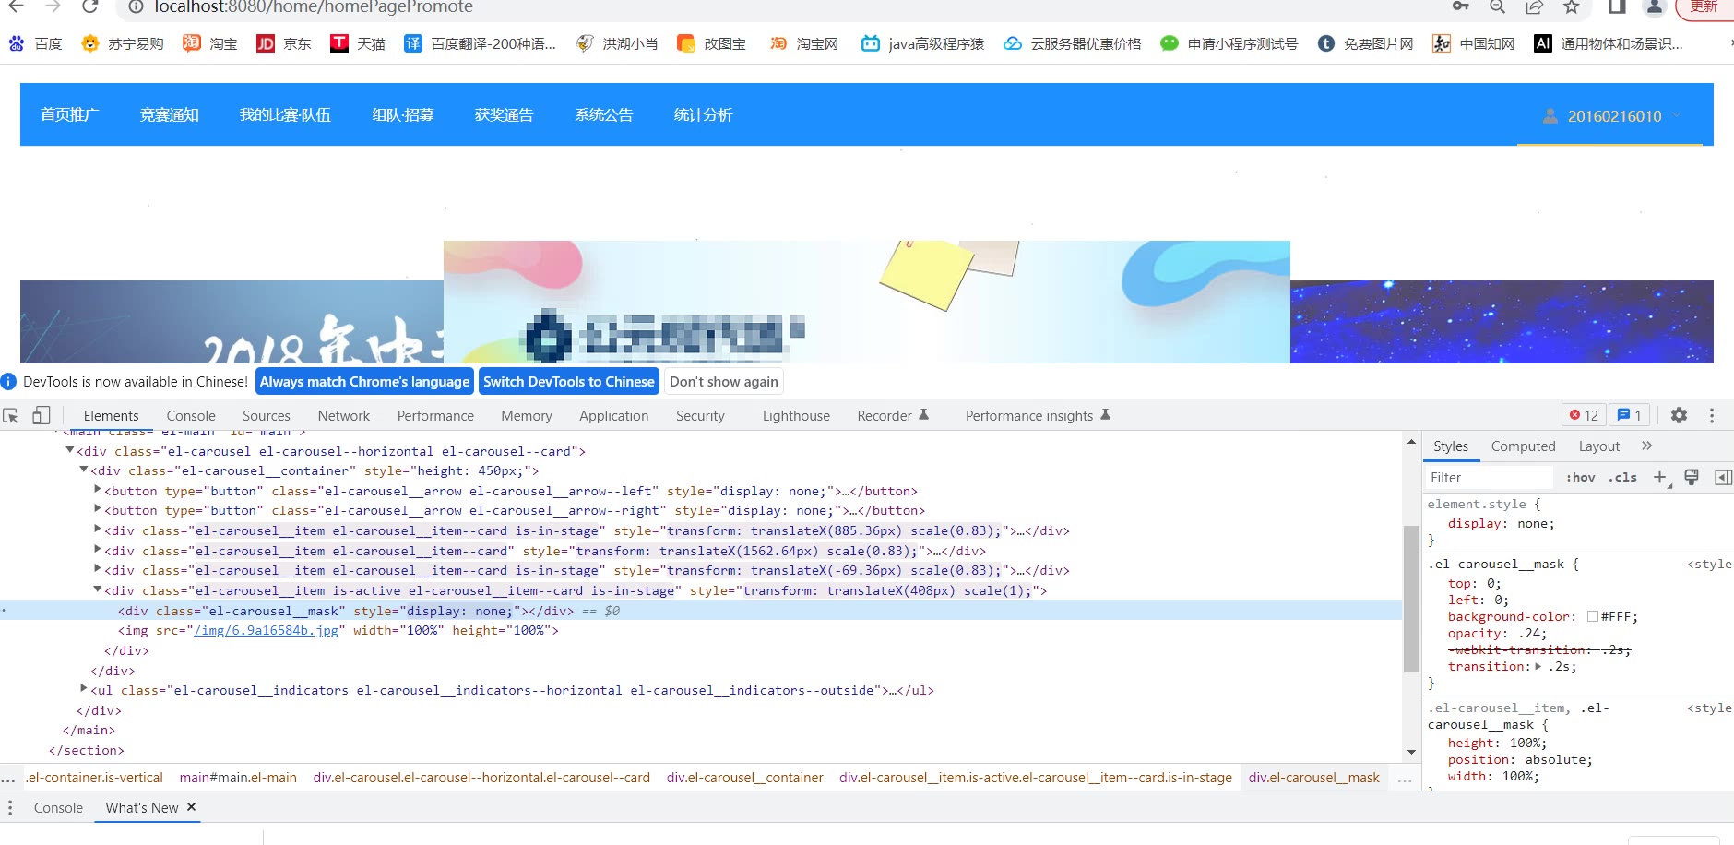Open DevTools three-dot customize menu

1712,416
